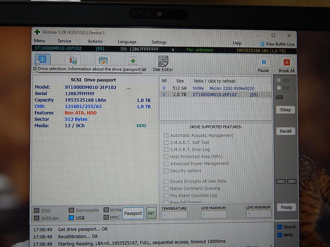Pause the current scan
Screen dimensions: 330x247
coord(263,62)
